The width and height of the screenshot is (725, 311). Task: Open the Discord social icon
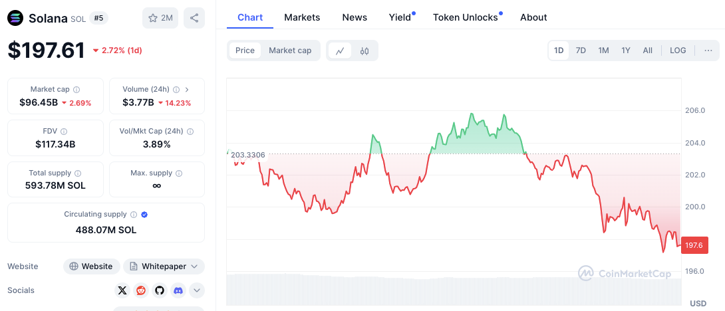click(178, 290)
